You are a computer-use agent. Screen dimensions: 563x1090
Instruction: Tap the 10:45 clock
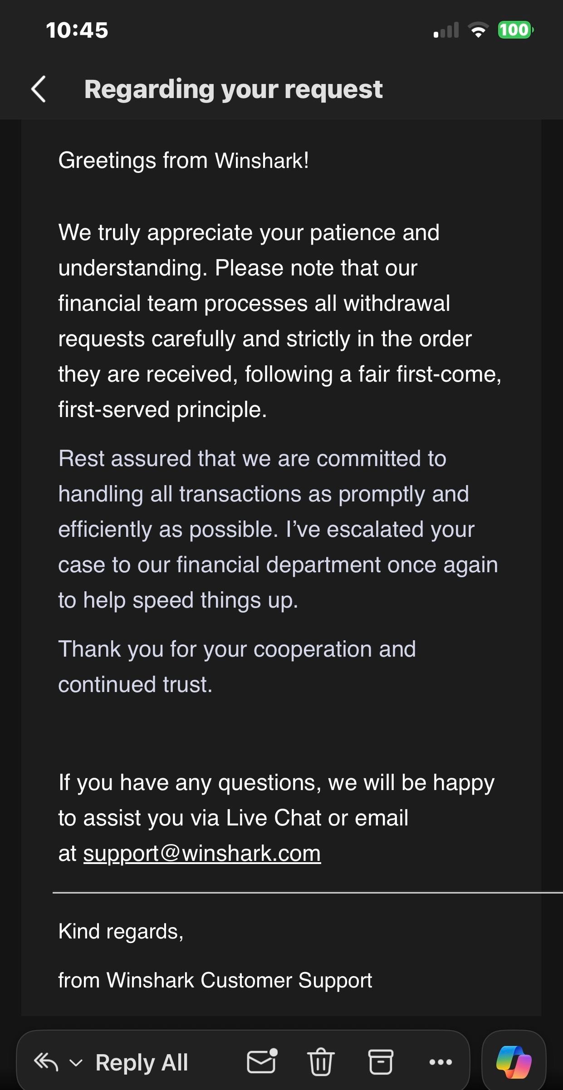(77, 30)
